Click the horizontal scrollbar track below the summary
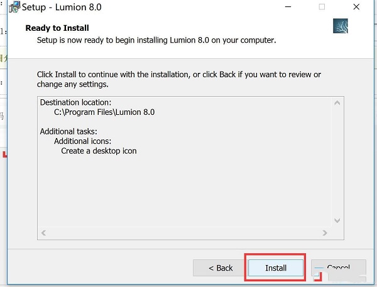The image size is (377, 287). coord(183,233)
